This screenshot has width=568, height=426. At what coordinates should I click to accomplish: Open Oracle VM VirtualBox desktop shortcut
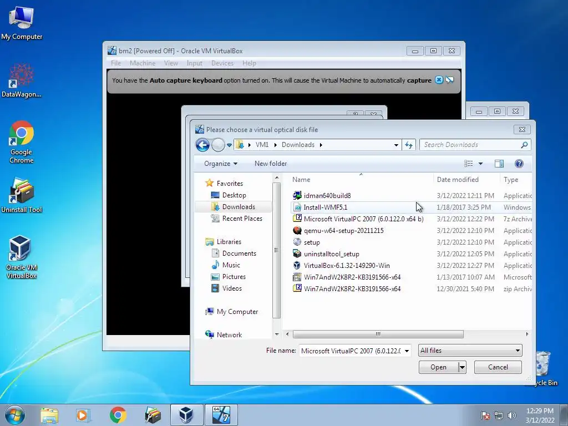22,257
